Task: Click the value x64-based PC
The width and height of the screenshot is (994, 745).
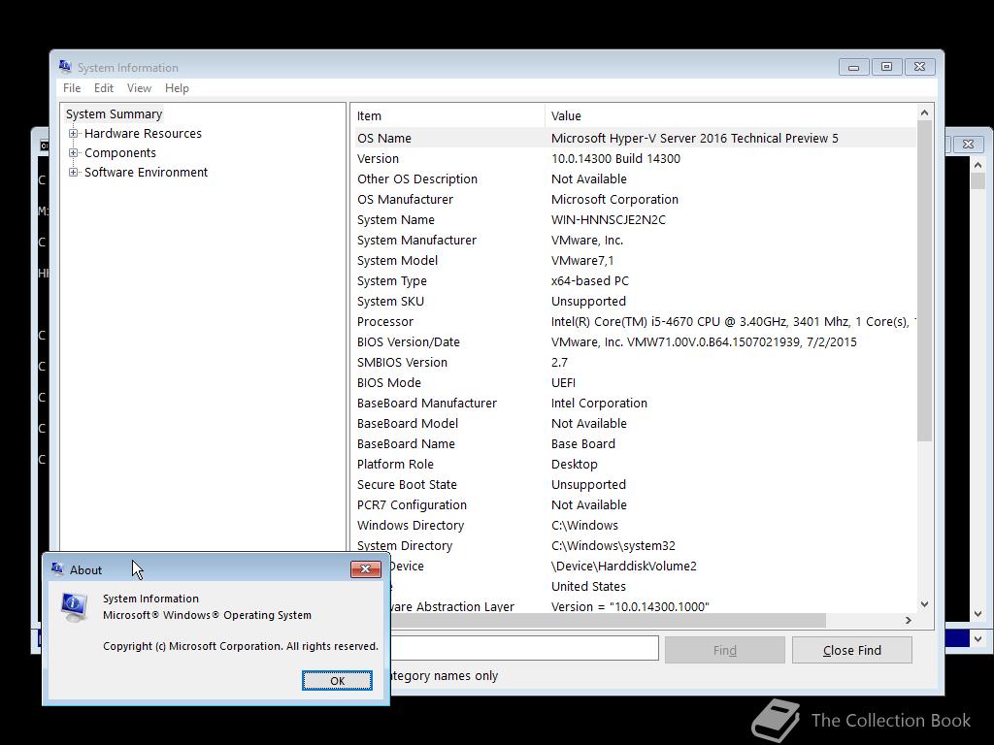Action: (x=590, y=280)
